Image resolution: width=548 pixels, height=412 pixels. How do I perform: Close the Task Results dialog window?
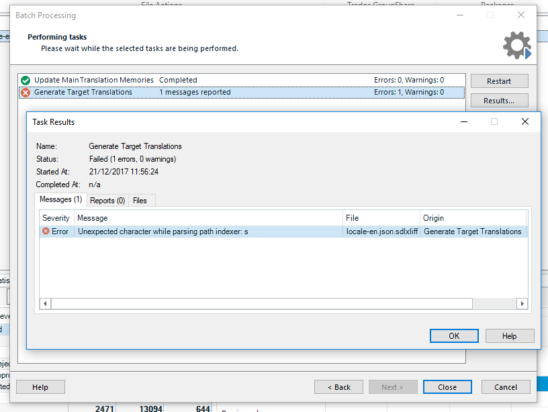point(525,121)
